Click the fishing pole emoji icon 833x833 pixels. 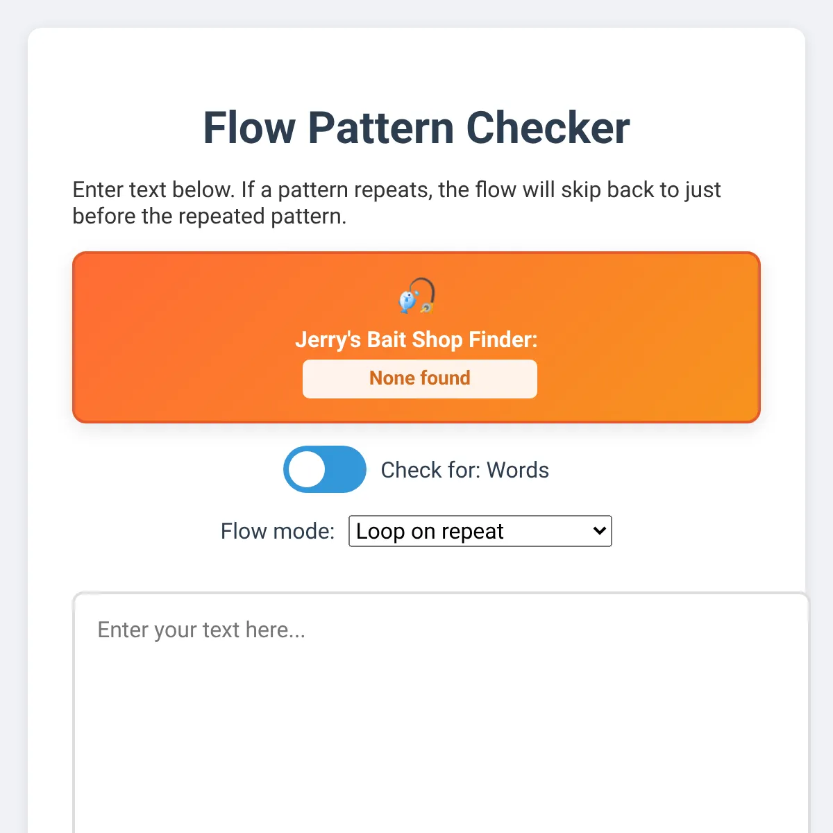[x=416, y=296]
